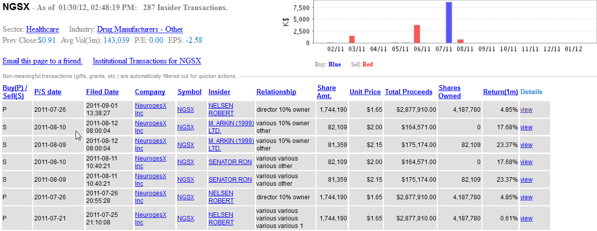Select the NGSX ticker heading
The image size is (597, 231).
coord(16,7)
